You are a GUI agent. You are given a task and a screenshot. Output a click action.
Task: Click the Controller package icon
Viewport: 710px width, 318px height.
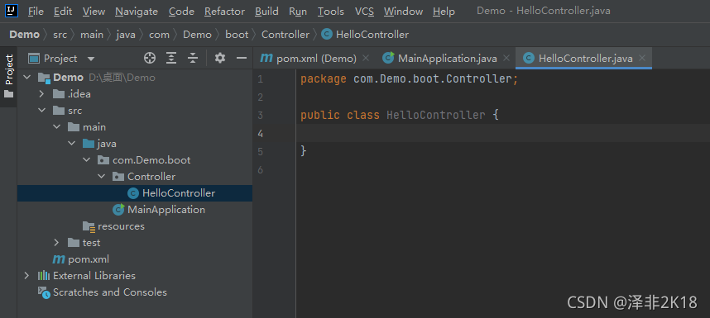tap(118, 177)
